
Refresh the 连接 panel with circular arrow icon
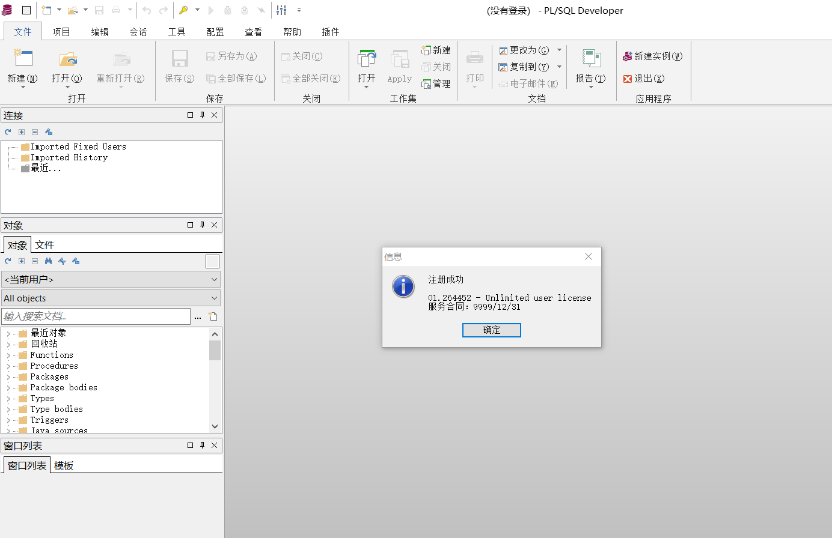(7, 131)
